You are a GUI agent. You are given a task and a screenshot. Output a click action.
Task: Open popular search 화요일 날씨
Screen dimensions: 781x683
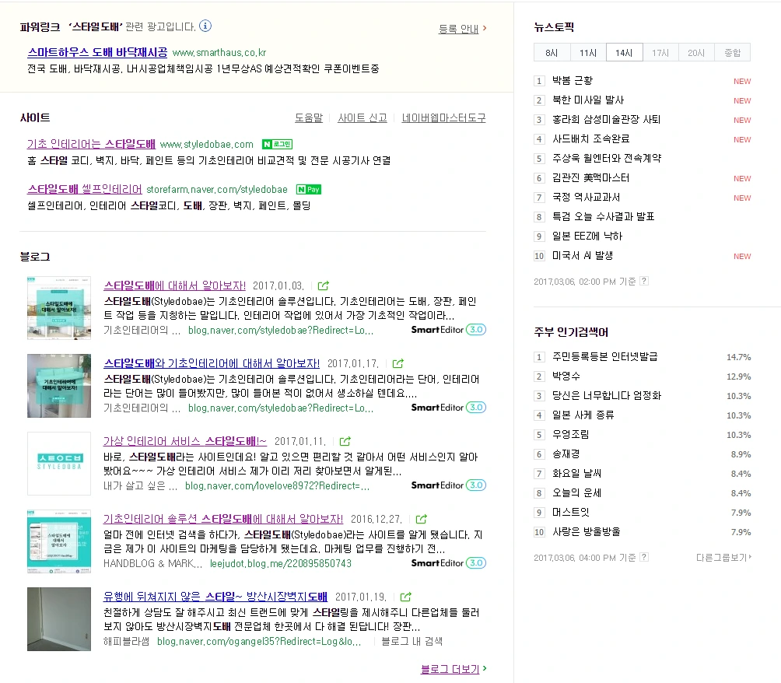(x=576, y=473)
